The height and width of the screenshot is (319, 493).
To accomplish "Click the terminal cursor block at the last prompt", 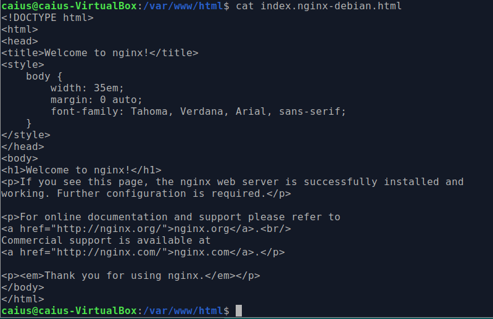I will [239, 310].
